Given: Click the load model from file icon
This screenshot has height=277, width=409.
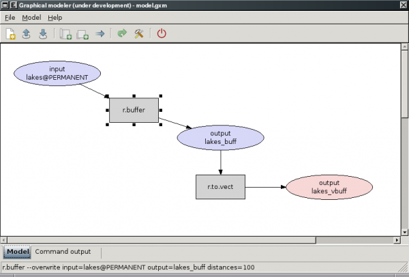Looking at the screenshot, I should click(x=27, y=33).
